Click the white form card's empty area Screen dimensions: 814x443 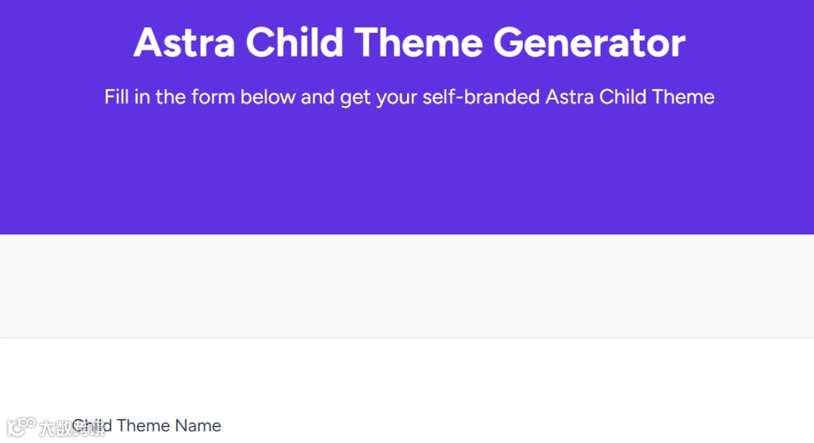click(452, 377)
